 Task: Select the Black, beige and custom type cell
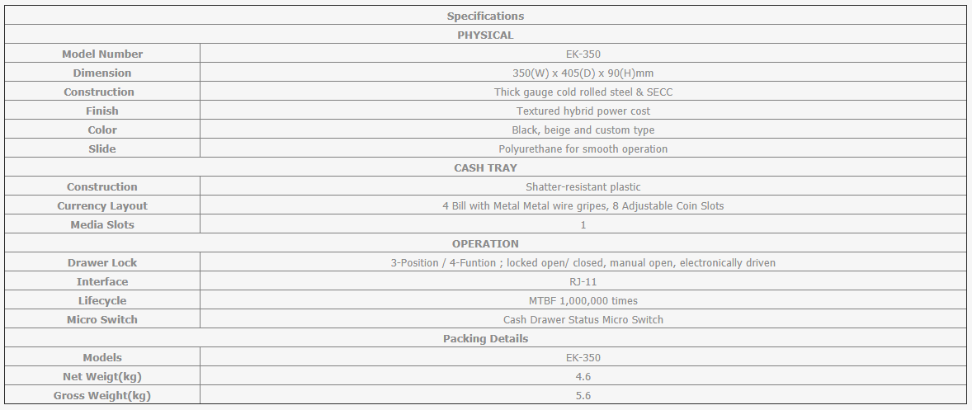pos(583,130)
